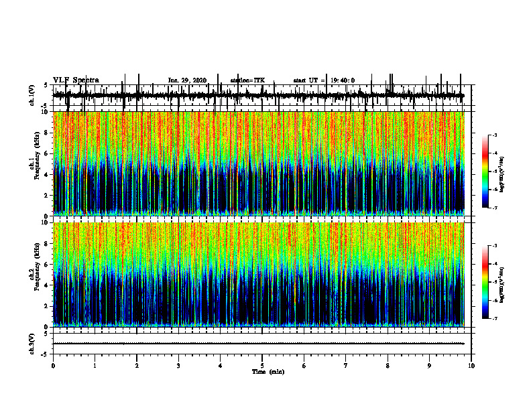Click the "Time (min)" x-axis label
The width and height of the screenshot is (531, 410).
268,372
